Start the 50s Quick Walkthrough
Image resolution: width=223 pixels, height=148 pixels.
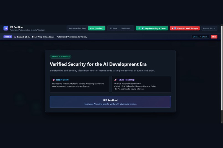click(x=185, y=28)
